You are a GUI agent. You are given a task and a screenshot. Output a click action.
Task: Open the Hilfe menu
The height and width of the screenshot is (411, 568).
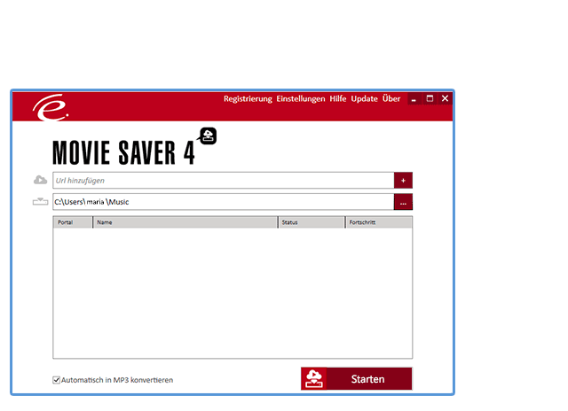click(338, 98)
